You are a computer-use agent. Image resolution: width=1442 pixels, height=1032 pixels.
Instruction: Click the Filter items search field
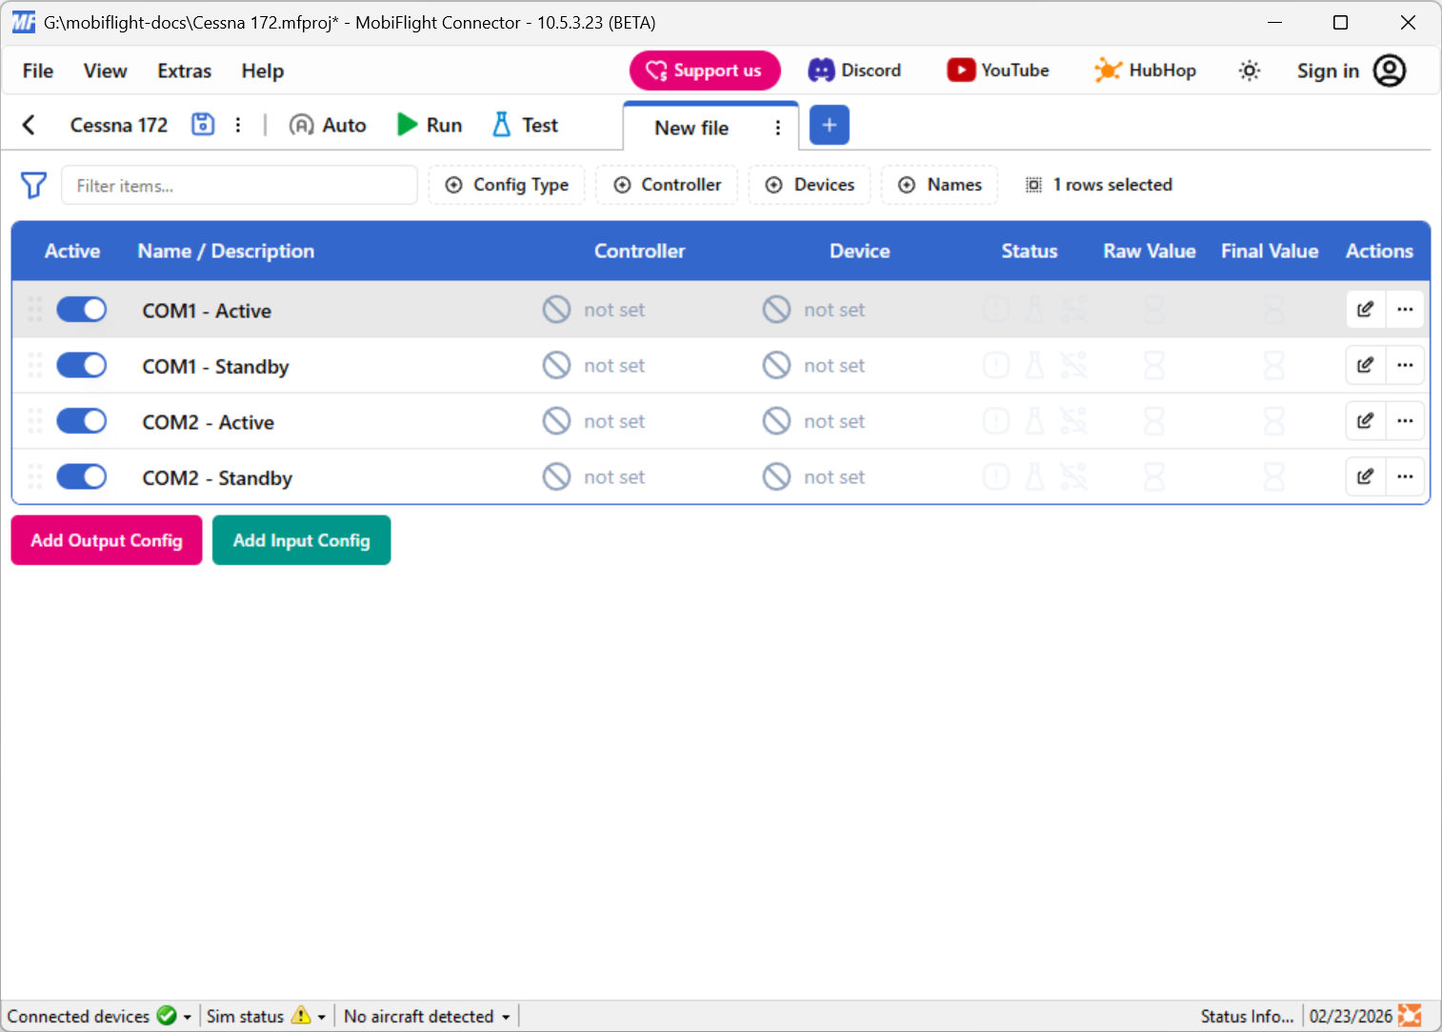point(238,185)
